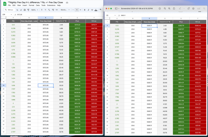Undo the last action in Google Sheets
Screen dimensions: 208x137
[17, 10]
